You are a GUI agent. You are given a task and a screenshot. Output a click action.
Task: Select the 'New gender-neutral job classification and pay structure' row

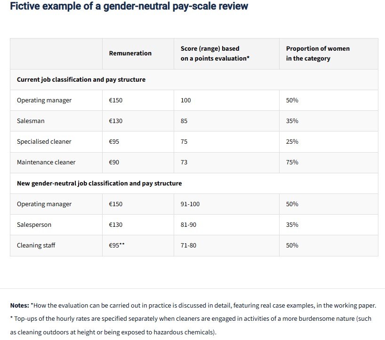(x=99, y=183)
